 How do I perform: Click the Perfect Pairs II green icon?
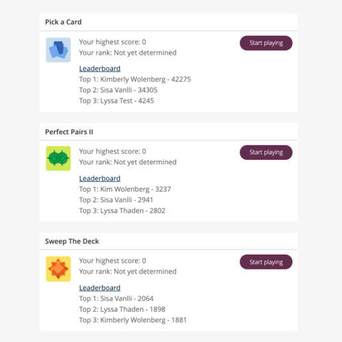tap(58, 159)
